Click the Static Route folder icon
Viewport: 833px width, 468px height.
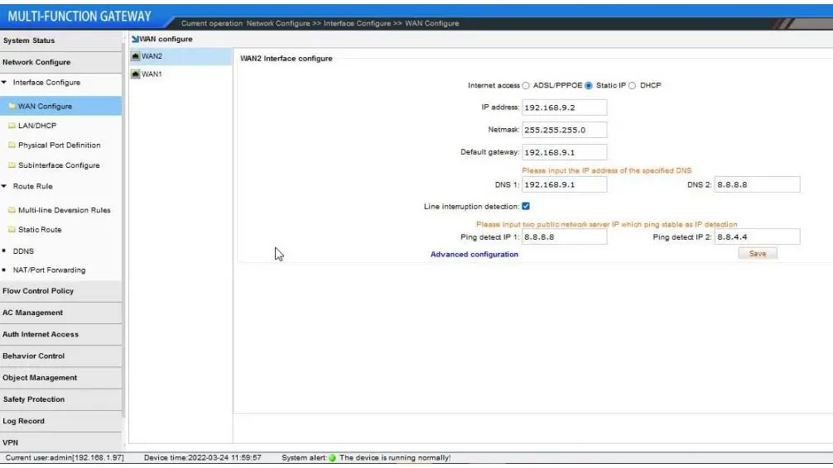coord(12,230)
